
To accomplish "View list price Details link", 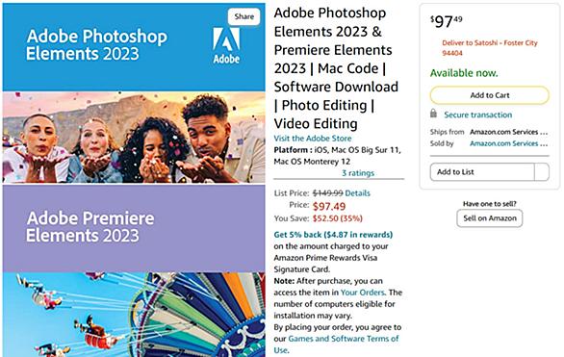I will pos(357,193).
